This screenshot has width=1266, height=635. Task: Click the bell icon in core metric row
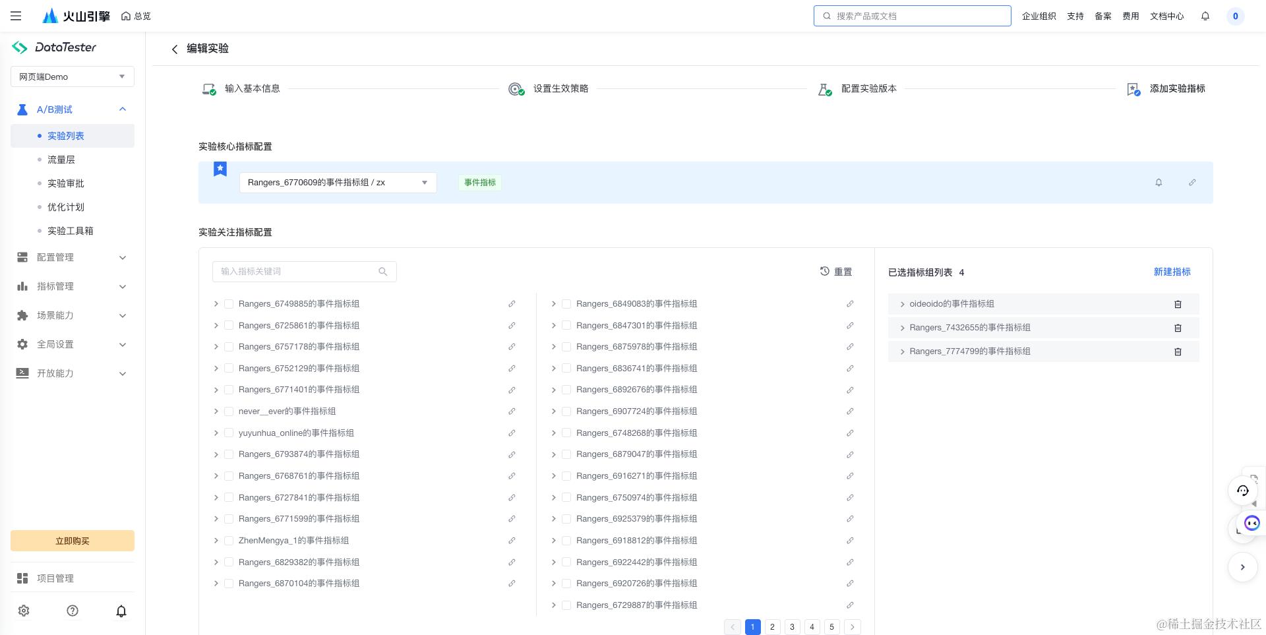click(x=1159, y=183)
